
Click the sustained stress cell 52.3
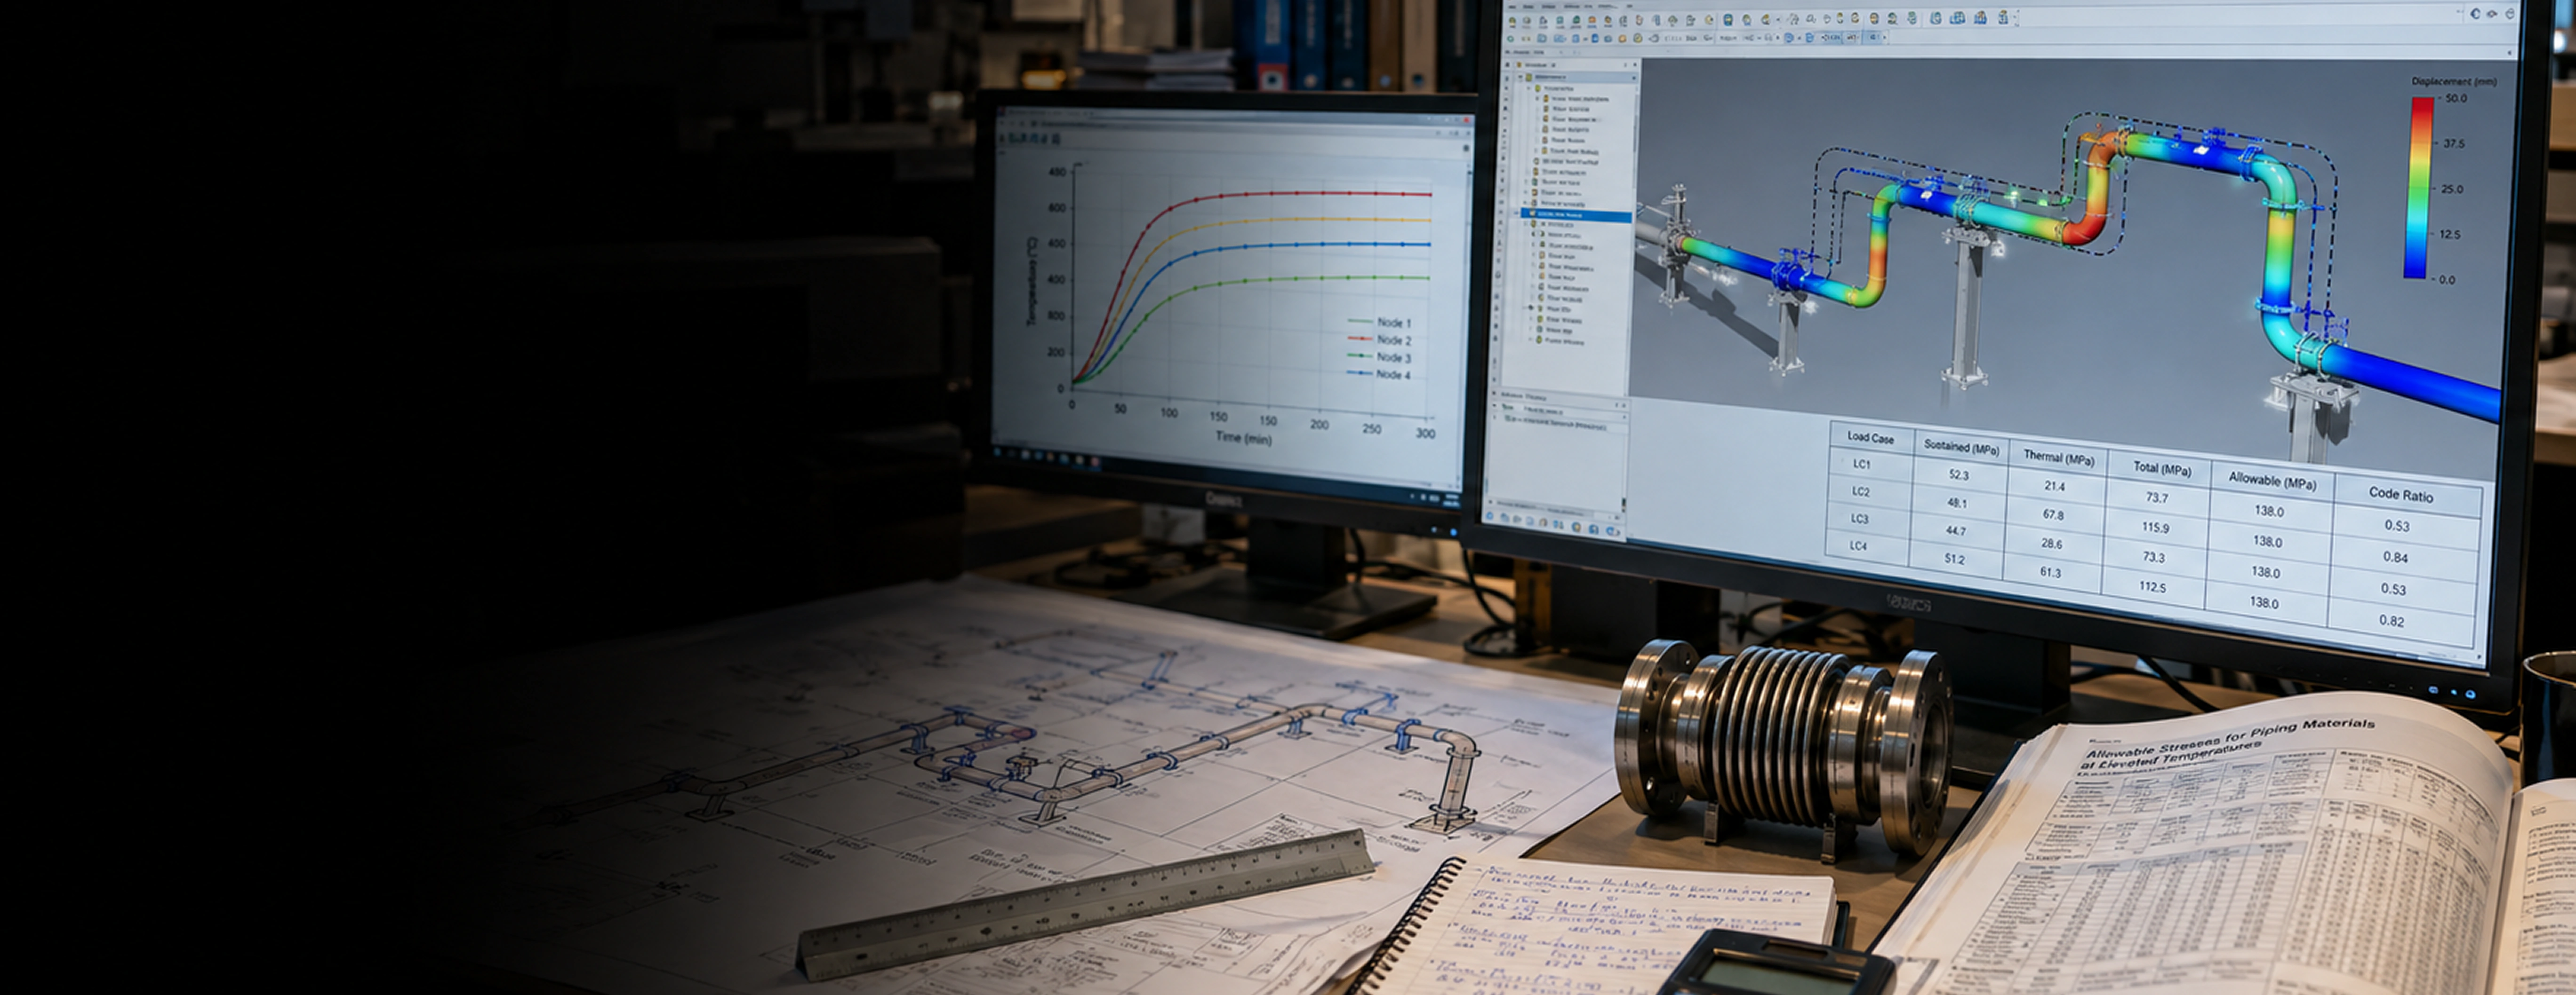[x=1958, y=475]
